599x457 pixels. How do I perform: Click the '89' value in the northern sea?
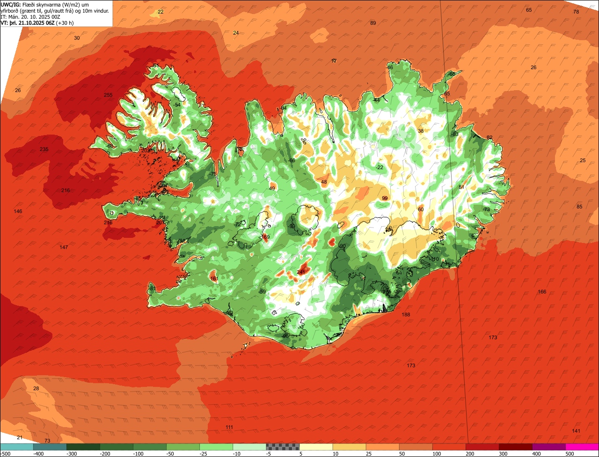click(373, 23)
